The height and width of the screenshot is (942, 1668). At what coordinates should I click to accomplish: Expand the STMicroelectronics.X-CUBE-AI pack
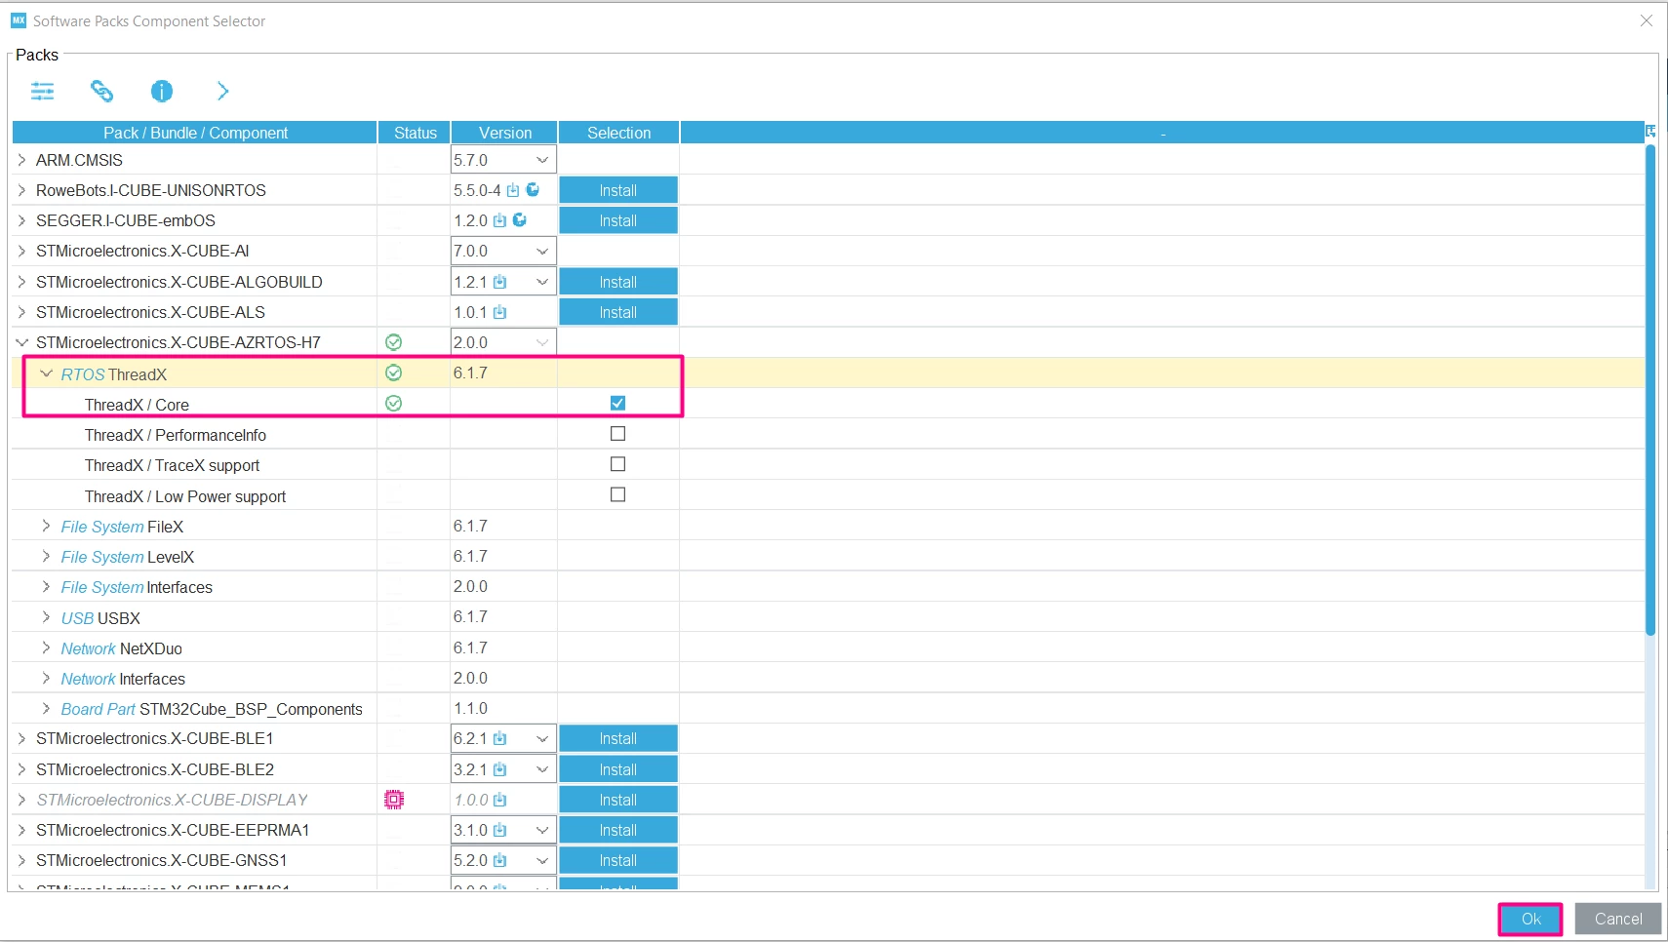(x=21, y=251)
